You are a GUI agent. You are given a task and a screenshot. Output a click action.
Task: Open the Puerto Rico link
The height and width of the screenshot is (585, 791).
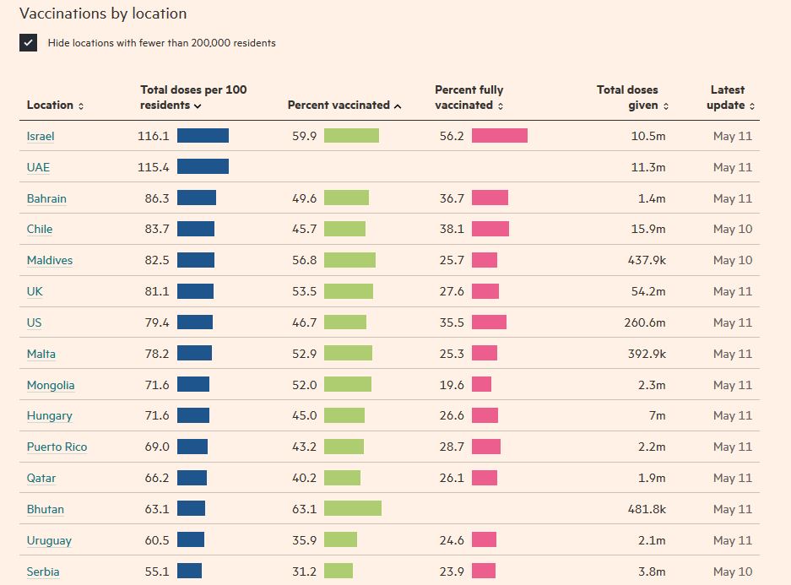[x=57, y=447]
